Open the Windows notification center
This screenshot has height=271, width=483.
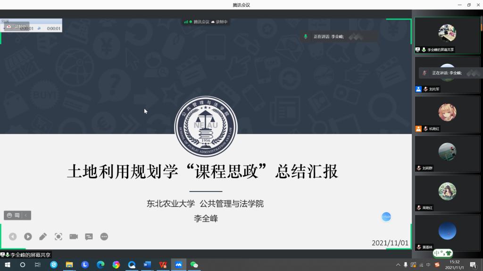[x=473, y=265]
